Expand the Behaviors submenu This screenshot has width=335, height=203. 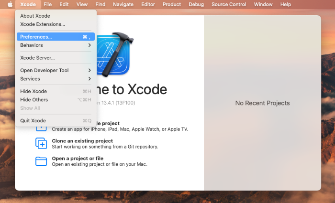coord(56,45)
